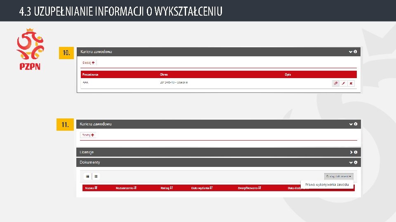Image resolution: width=396 pixels, height=222 pixels.
Task: Edit the AAA career entry with pencil icon
Action: click(343, 83)
